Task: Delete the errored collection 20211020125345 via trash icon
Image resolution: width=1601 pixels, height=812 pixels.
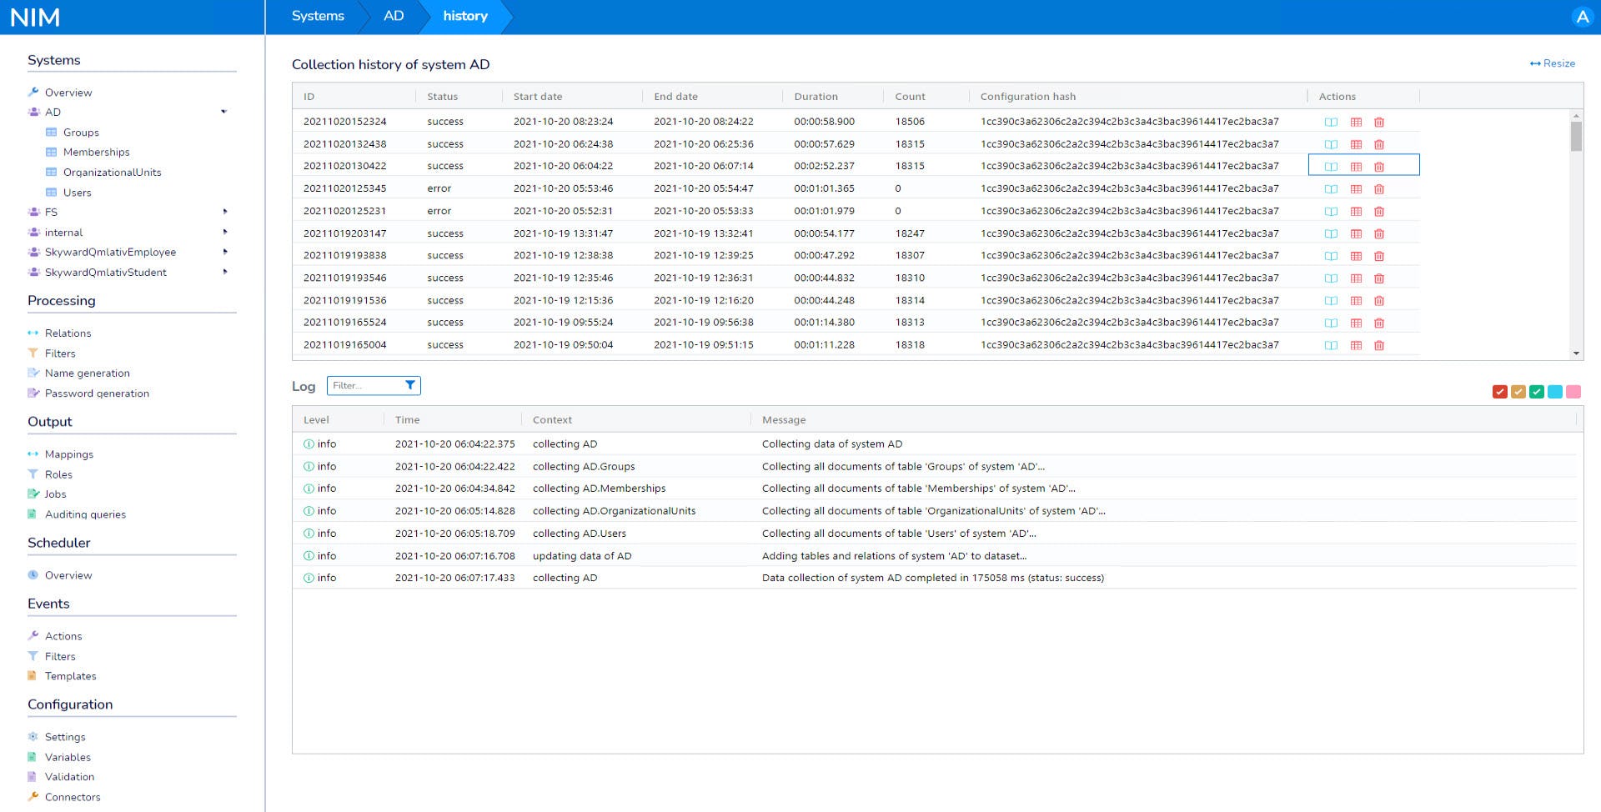Action: [x=1380, y=188]
